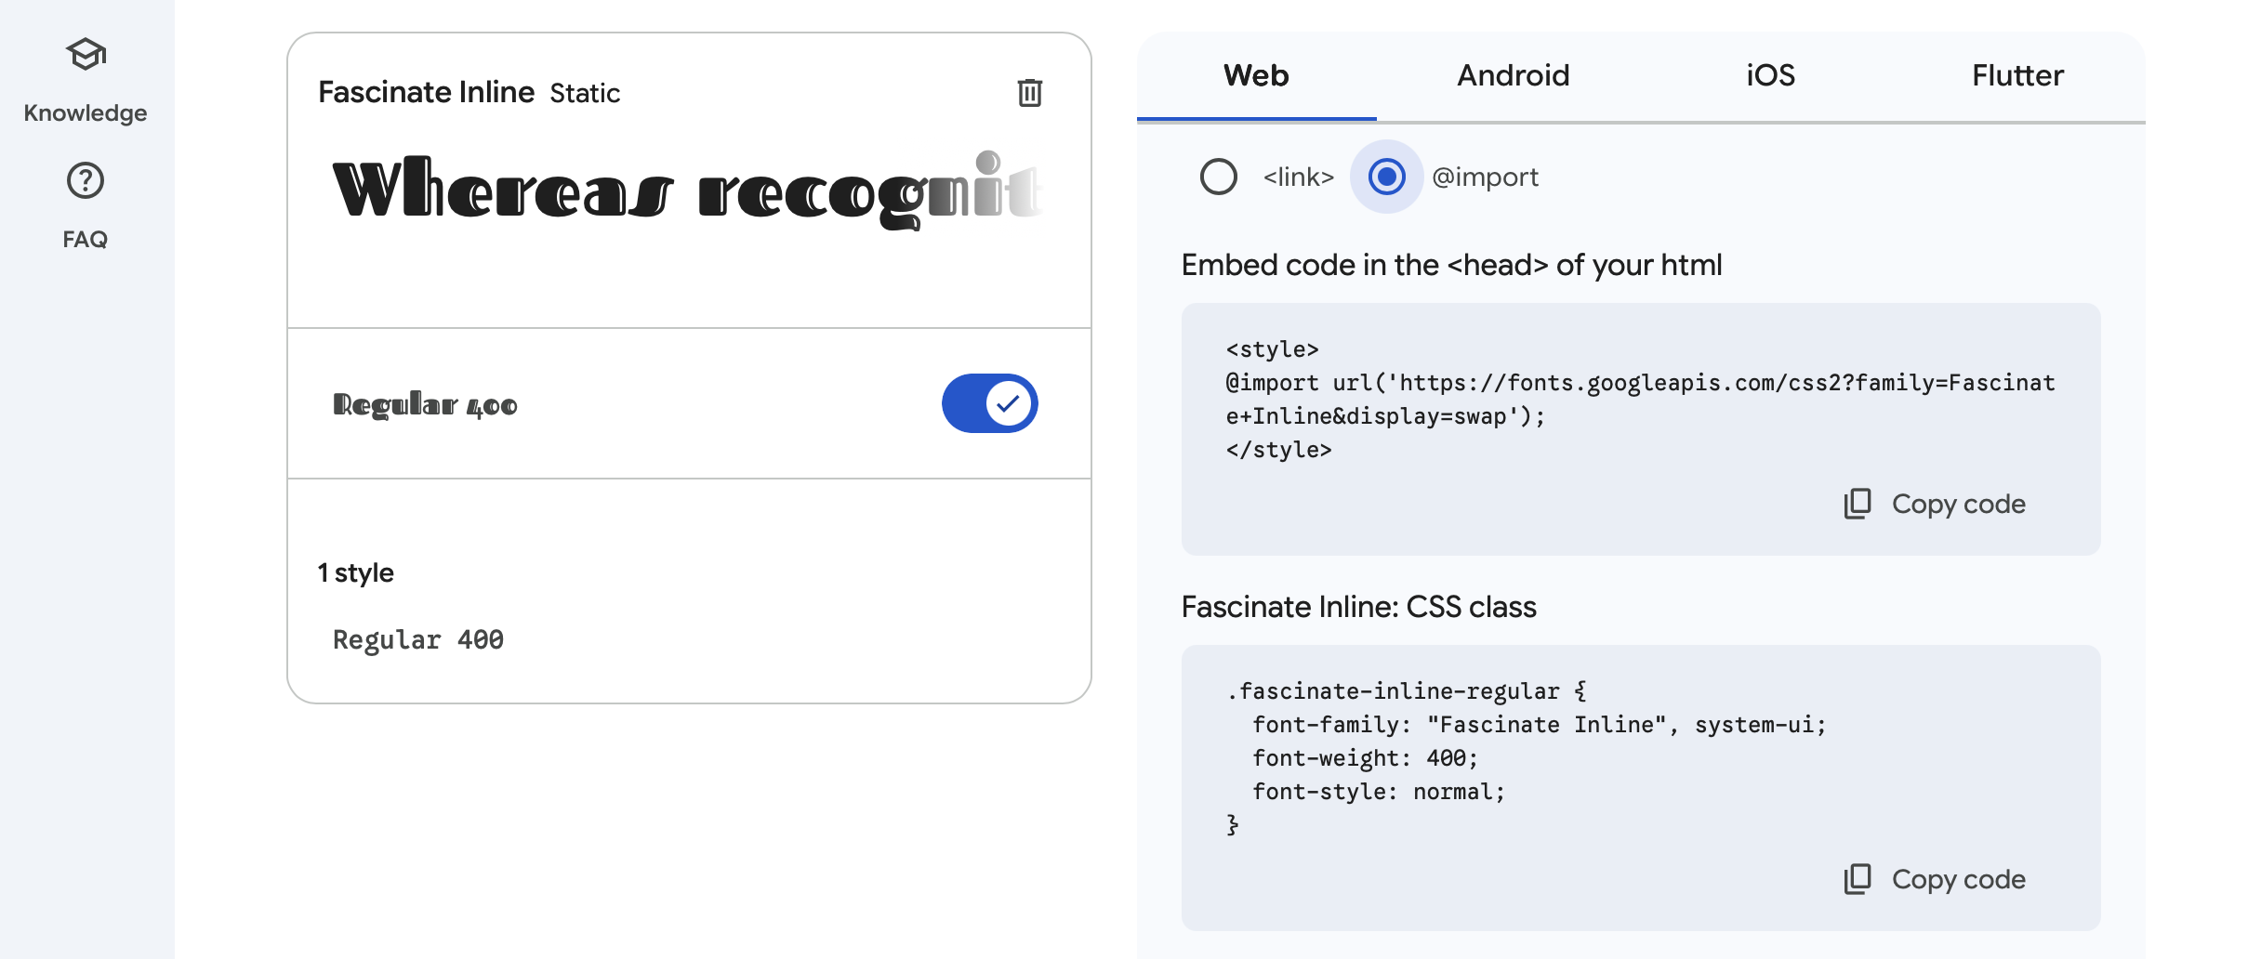Click Copy code under the embed snippet
The image size is (2248, 959).
(1958, 504)
